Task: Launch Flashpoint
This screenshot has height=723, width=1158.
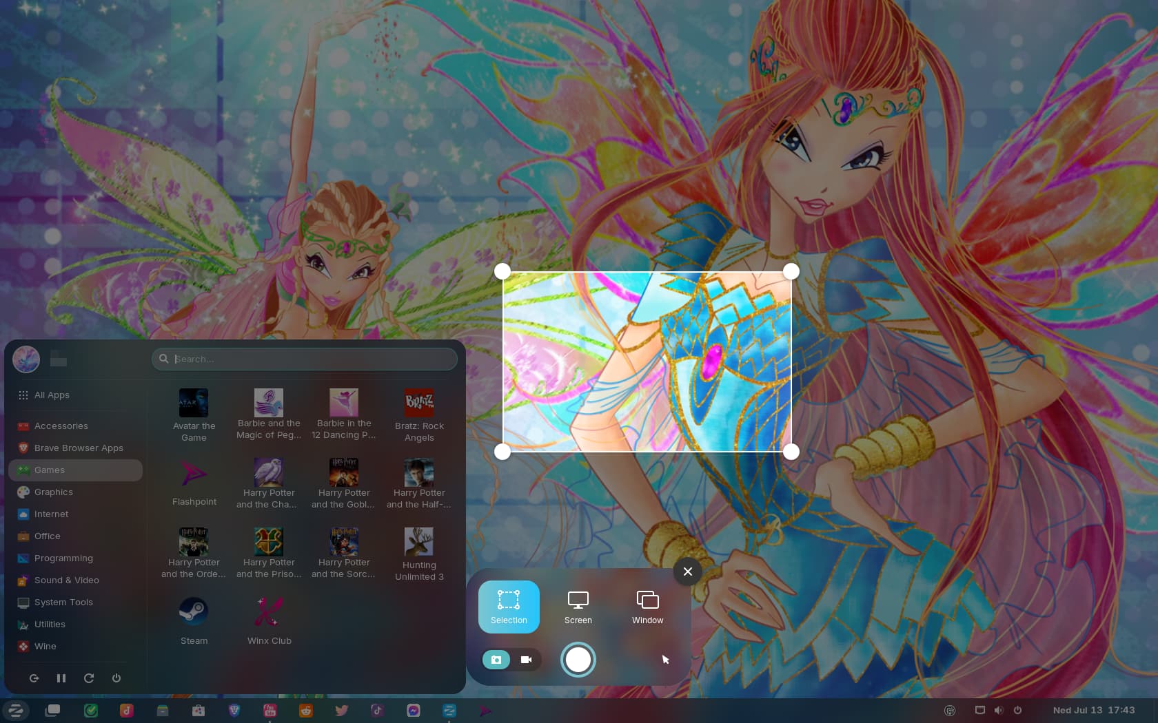Action: (x=194, y=484)
